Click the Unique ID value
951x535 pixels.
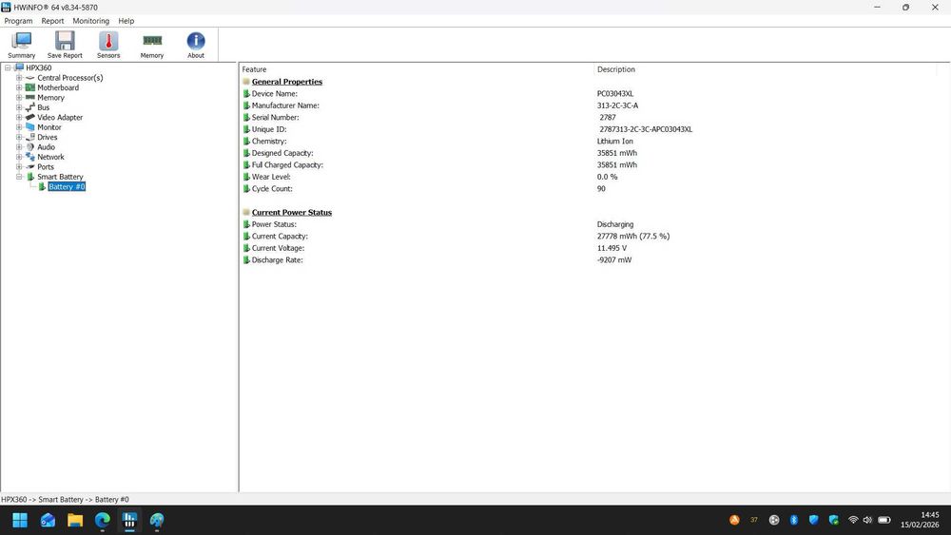pyautogui.click(x=646, y=129)
